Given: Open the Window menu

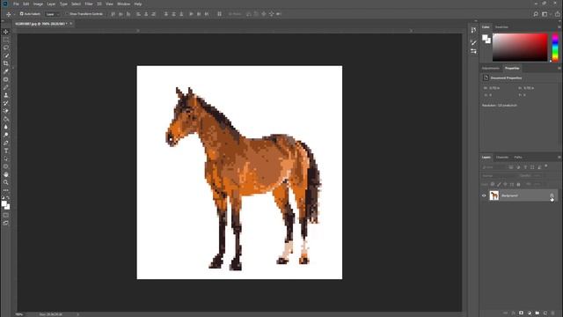Looking at the screenshot, I should [x=123, y=4].
